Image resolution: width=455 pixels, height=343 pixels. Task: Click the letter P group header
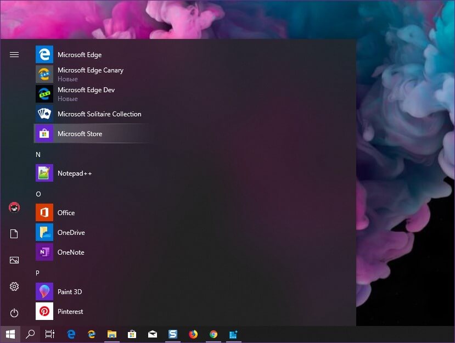tap(37, 273)
